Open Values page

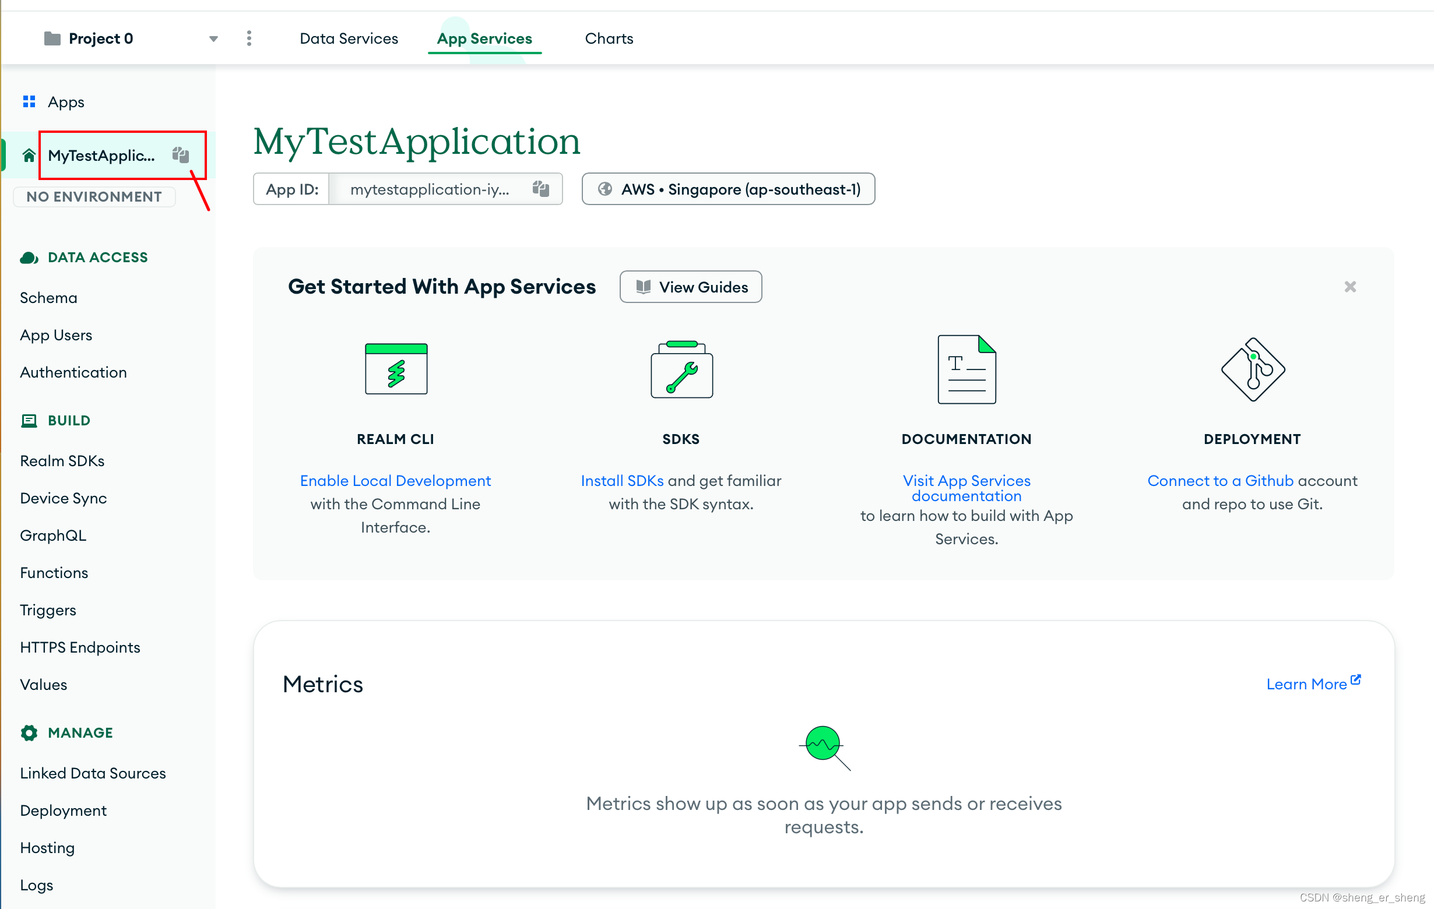(x=44, y=685)
